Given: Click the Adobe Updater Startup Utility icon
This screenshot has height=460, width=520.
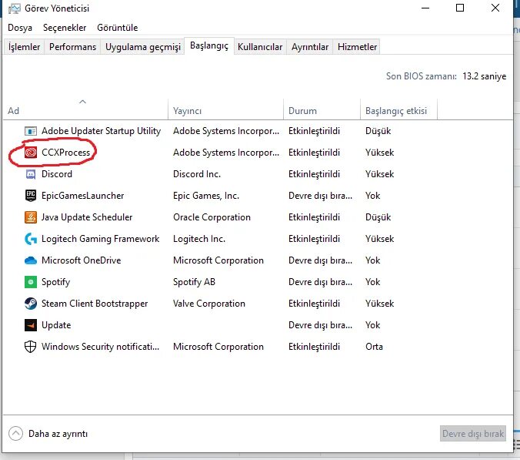Looking at the screenshot, I should (31, 131).
